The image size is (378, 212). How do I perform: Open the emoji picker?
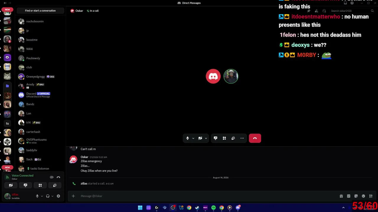click(x=364, y=196)
